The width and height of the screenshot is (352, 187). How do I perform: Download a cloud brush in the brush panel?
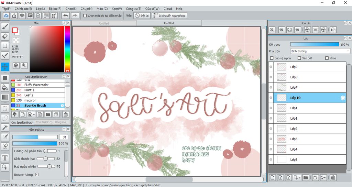[14, 114]
